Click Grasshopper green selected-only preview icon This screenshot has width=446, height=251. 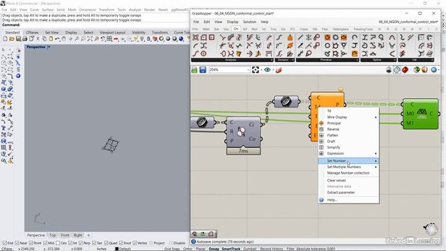[417, 70]
